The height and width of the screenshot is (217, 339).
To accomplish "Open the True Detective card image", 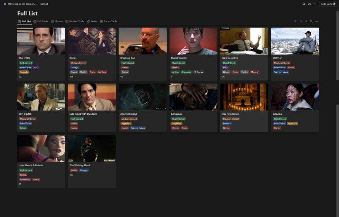I will click(x=244, y=41).
